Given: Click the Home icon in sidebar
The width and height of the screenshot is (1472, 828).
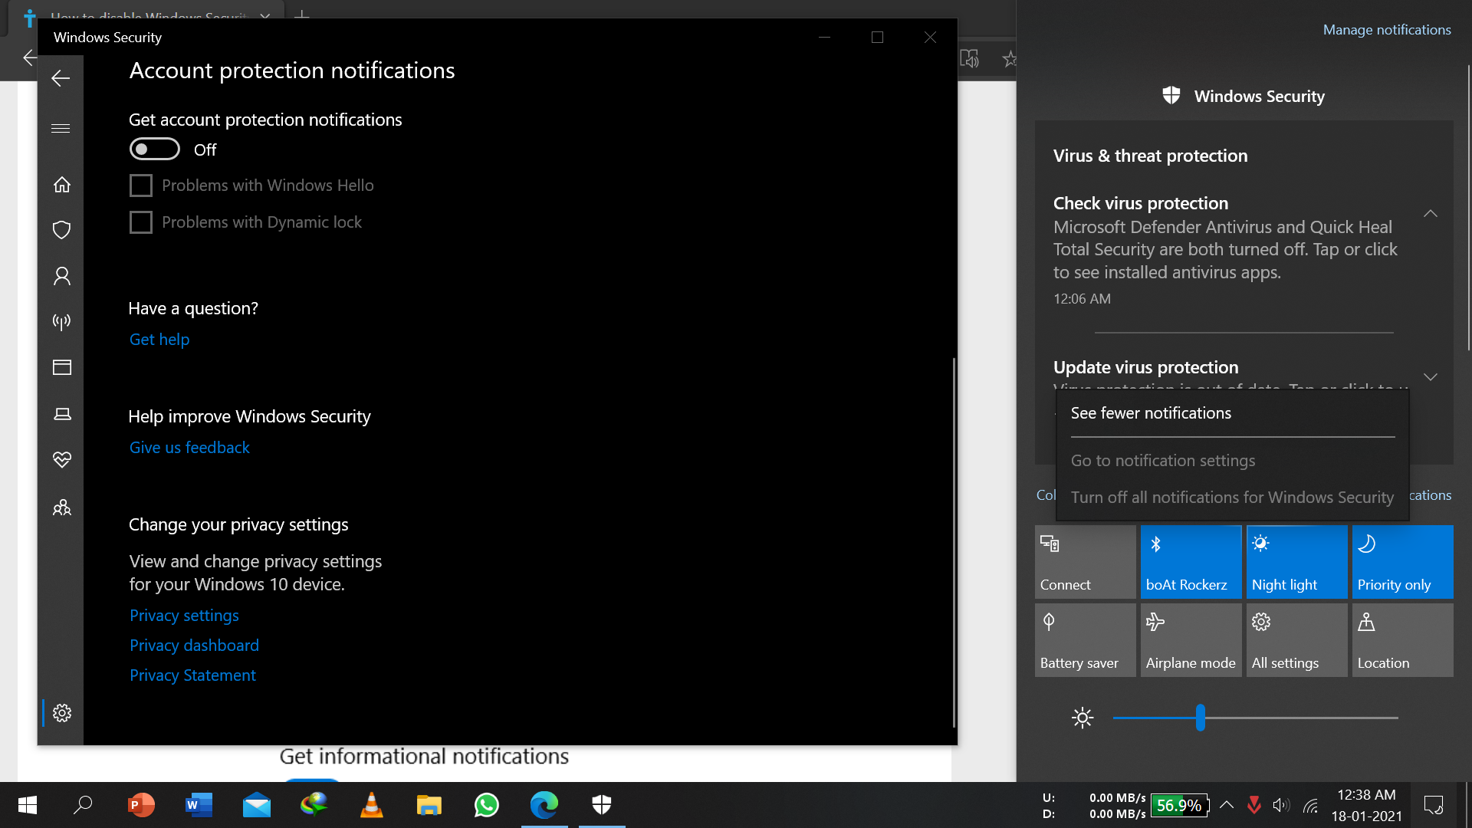Looking at the screenshot, I should pyautogui.click(x=61, y=185).
